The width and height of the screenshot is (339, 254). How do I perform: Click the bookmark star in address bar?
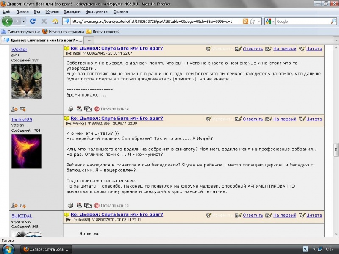coord(253,21)
